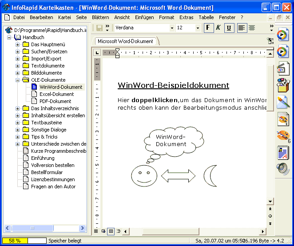Click the document horizontal scrollbar thumb
The width and height of the screenshot is (294, 246).
tap(171, 231)
